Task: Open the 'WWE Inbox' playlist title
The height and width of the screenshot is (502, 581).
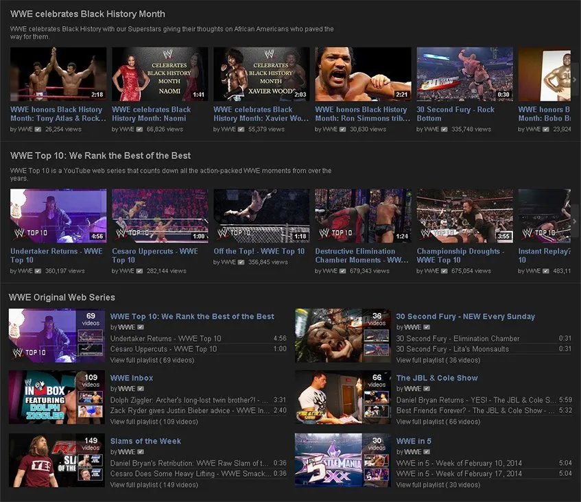Action: point(132,378)
